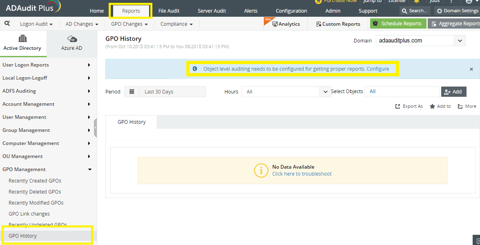Click here to troubleshoot link
This screenshot has height=245, width=480.
[x=302, y=174]
